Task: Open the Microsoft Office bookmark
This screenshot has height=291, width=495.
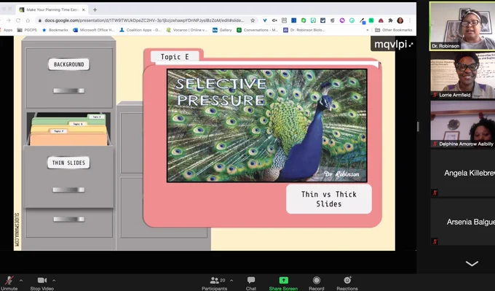Action: tap(94, 30)
